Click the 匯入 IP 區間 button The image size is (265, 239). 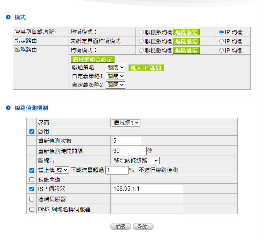click(146, 68)
